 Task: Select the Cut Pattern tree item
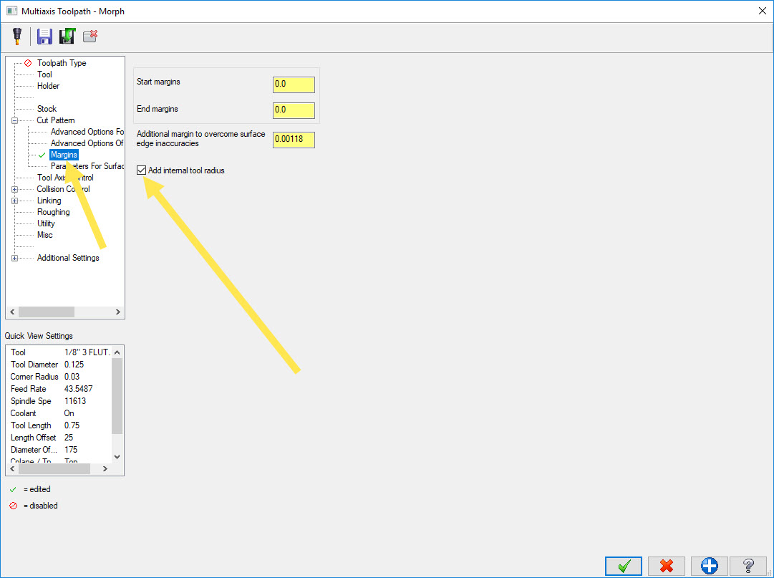(x=56, y=120)
